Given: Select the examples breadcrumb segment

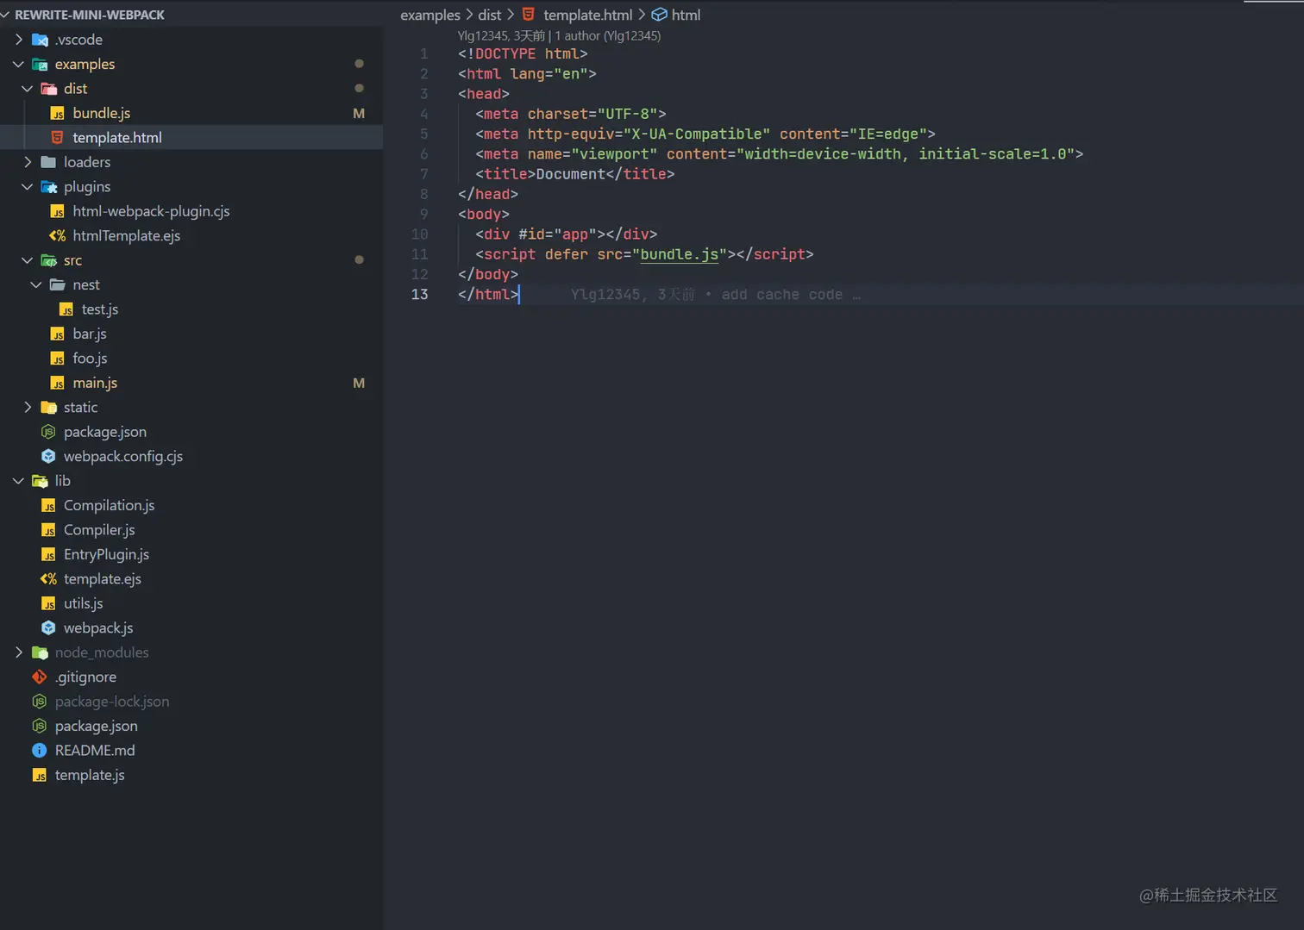Looking at the screenshot, I should coord(430,15).
